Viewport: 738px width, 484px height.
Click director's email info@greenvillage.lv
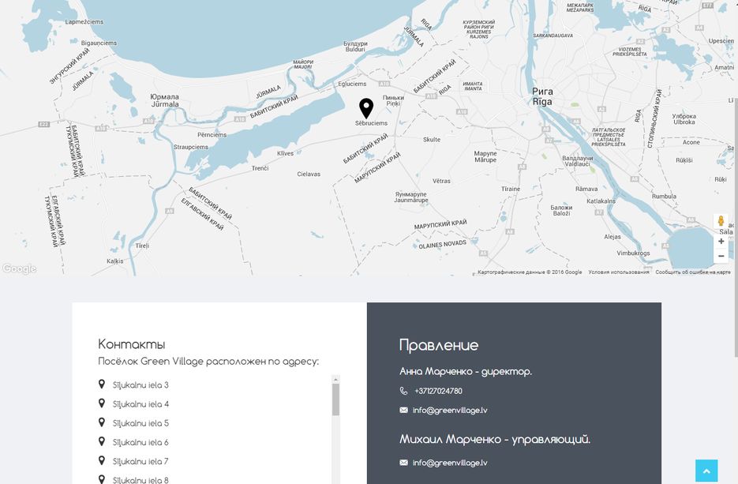coord(450,410)
